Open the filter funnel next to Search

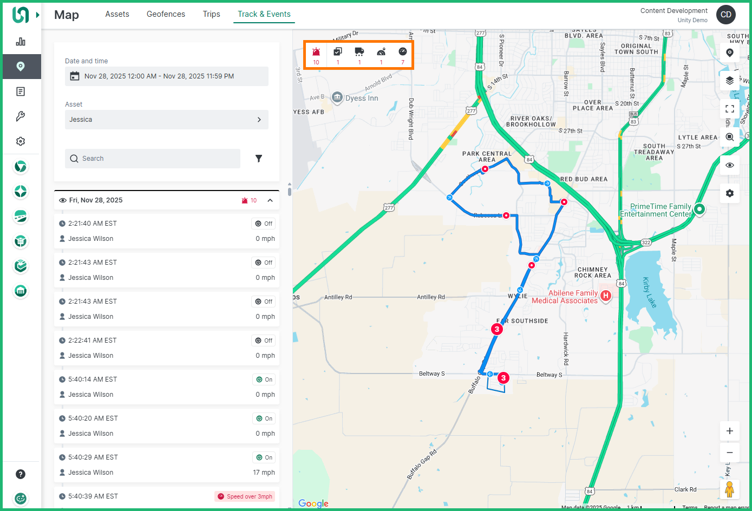coord(259,159)
